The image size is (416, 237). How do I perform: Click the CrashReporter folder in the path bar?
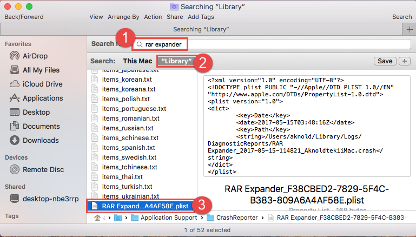[x=233, y=218]
